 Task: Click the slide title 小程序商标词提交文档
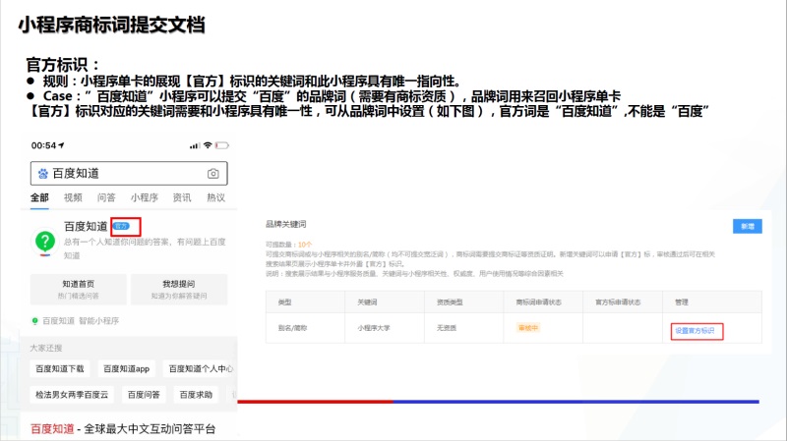coord(111,25)
